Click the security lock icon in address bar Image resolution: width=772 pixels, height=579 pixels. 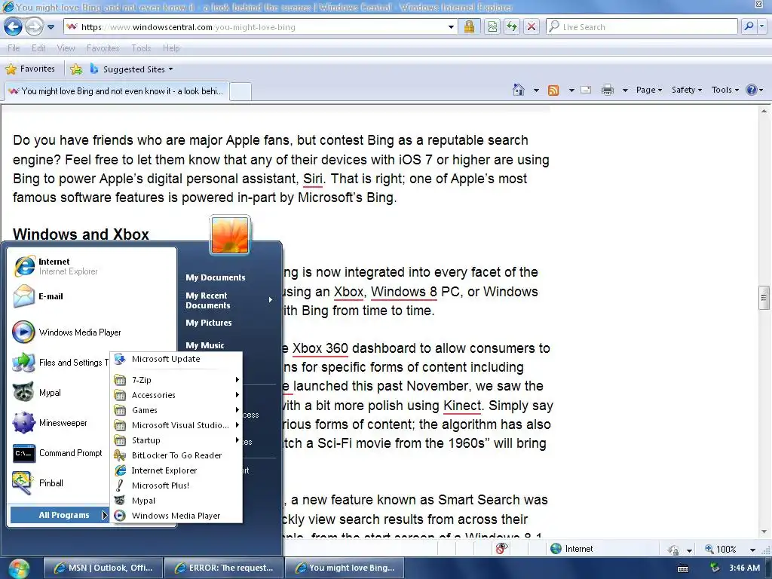[x=469, y=26]
